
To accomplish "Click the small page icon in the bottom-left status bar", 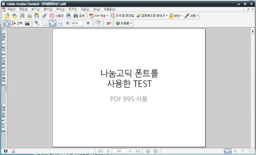I will pyautogui.click(x=13, y=151).
